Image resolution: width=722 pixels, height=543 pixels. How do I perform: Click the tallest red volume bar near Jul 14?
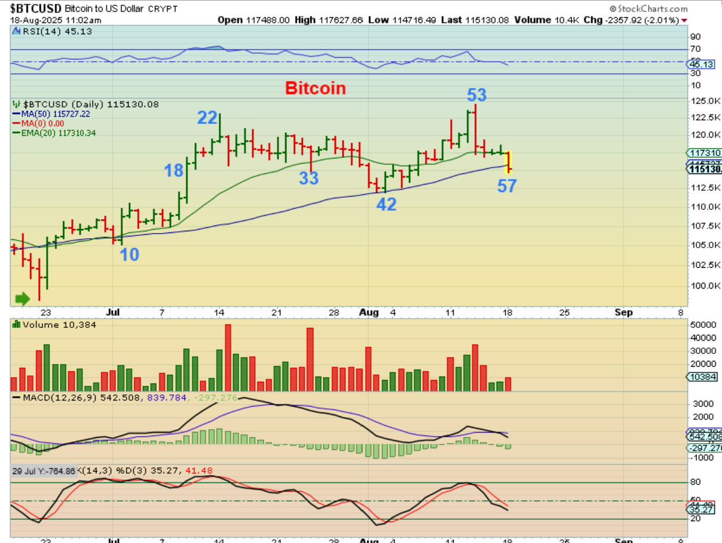click(x=228, y=358)
